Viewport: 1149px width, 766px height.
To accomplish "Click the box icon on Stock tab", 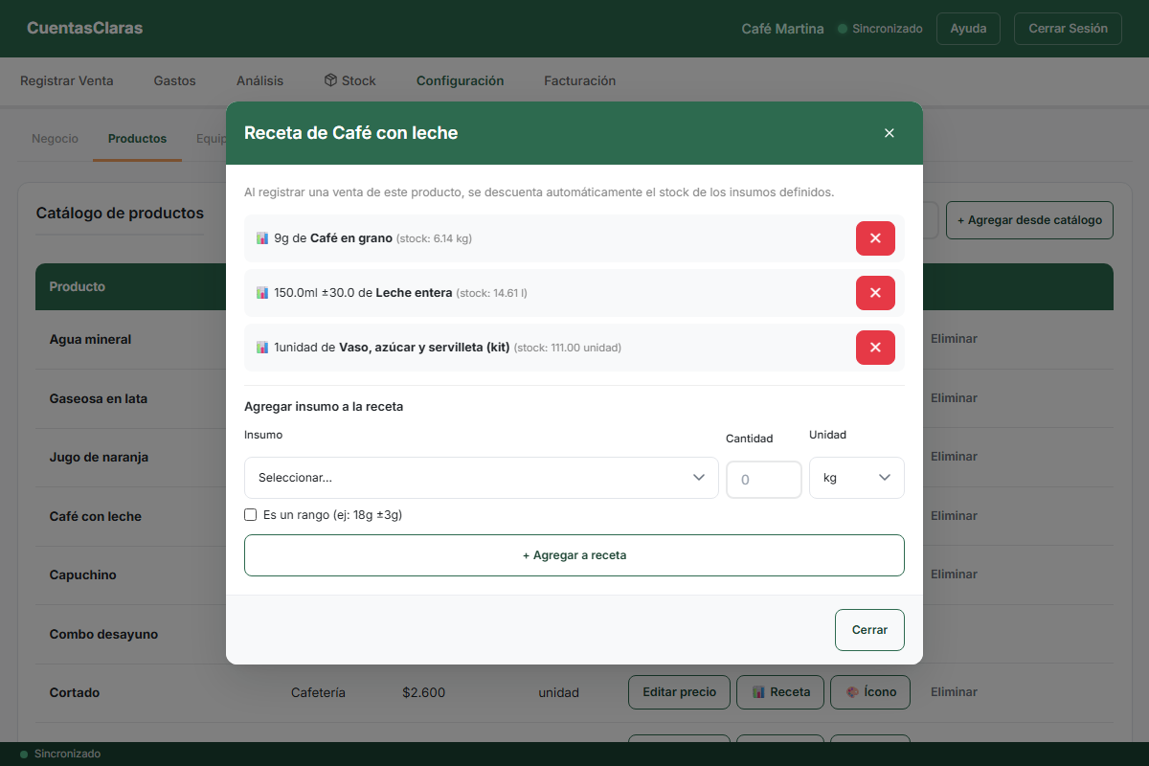I will [330, 80].
